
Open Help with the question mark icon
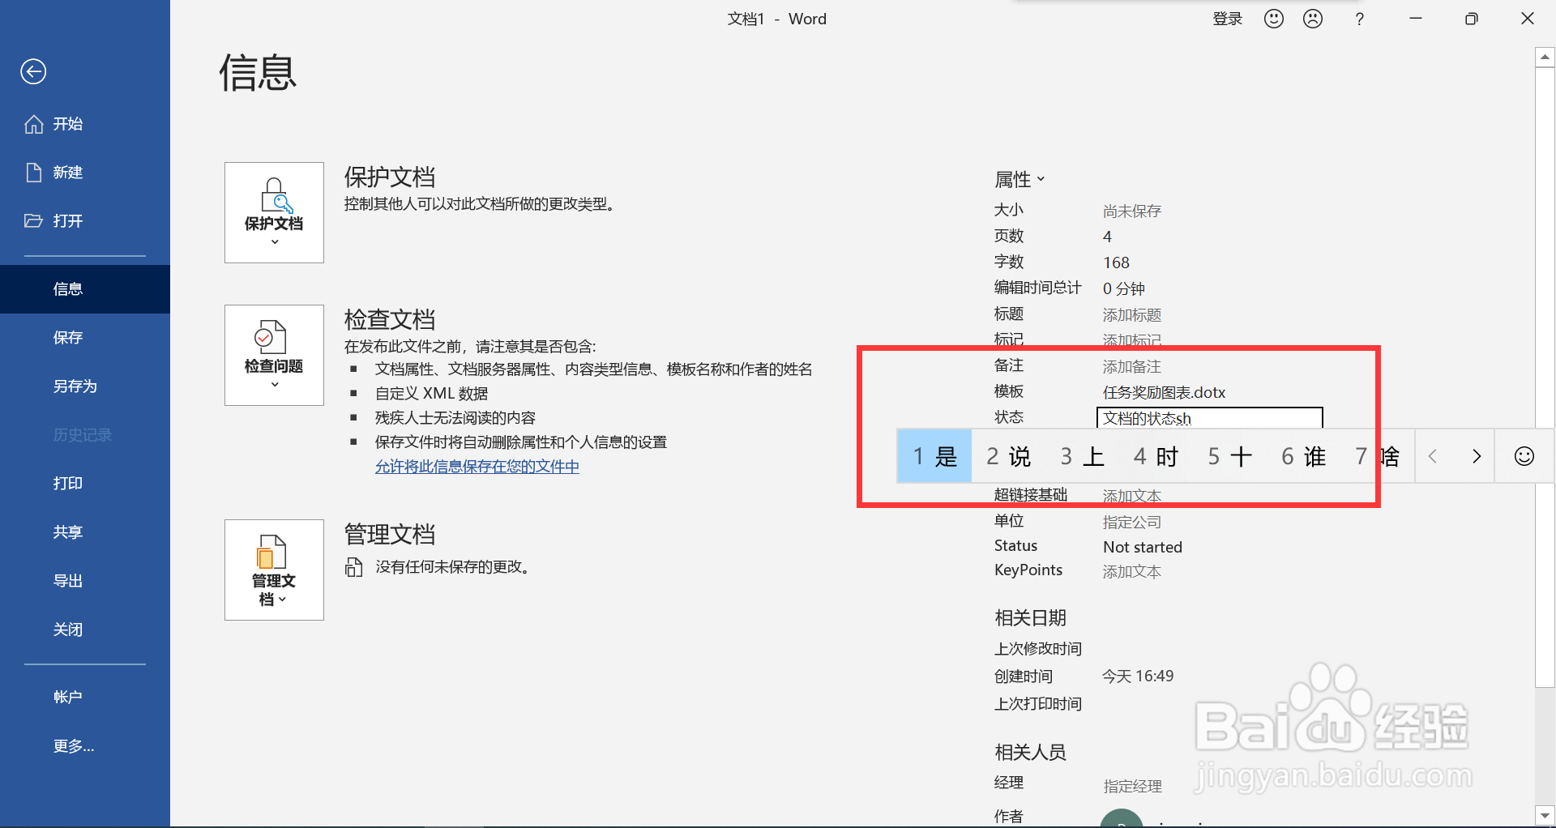[x=1359, y=19]
